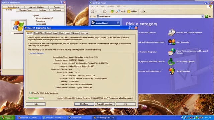Viewport: 214px width, 120px height.
Task: Click the Windows logo monitor image
Action: [x=19, y=27]
